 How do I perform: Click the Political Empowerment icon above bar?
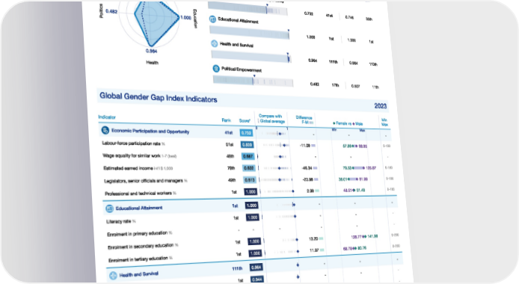(216, 69)
